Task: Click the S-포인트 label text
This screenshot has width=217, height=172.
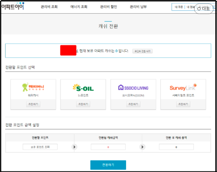Action: pyautogui.click(x=83, y=95)
